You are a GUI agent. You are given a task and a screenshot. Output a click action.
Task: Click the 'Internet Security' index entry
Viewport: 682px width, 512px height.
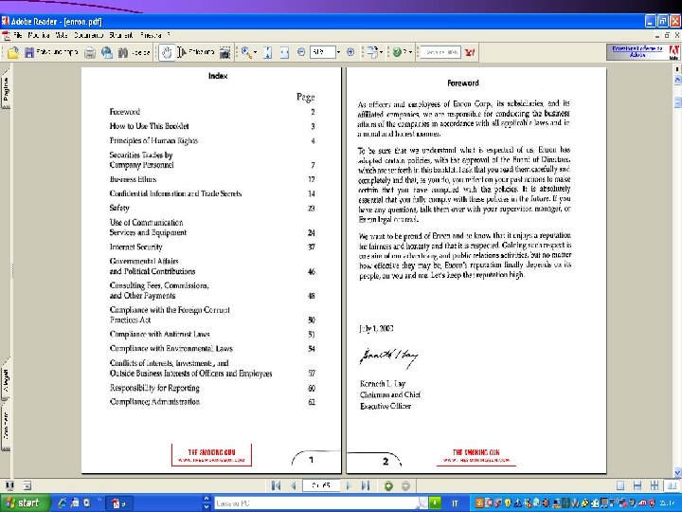(135, 247)
